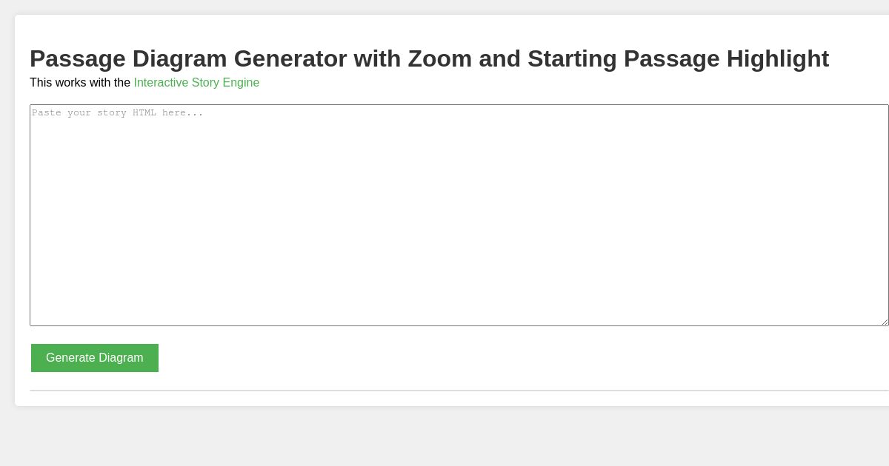Click the word "Engine" in the green link
The width and height of the screenshot is (889, 466).
[241, 83]
